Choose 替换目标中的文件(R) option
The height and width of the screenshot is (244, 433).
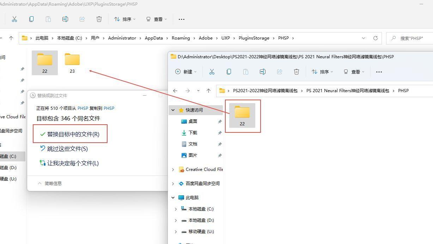[70, 134]
